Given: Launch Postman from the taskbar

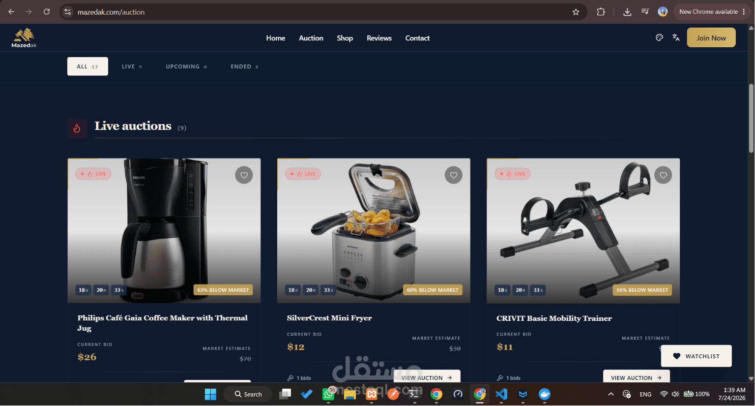Looking at the screenshot, I should tap(393, 394).
